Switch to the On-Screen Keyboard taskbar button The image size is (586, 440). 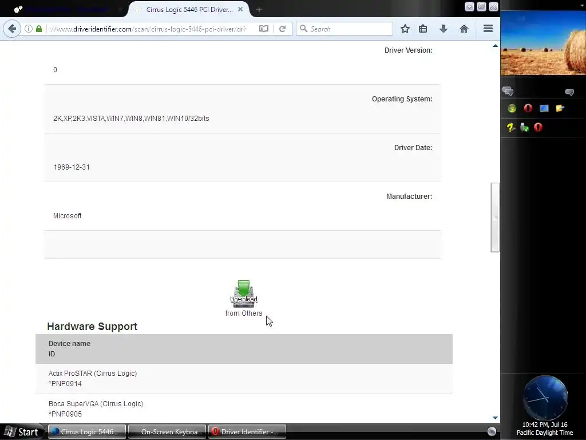pyautogui.click(x=167, y=432)
